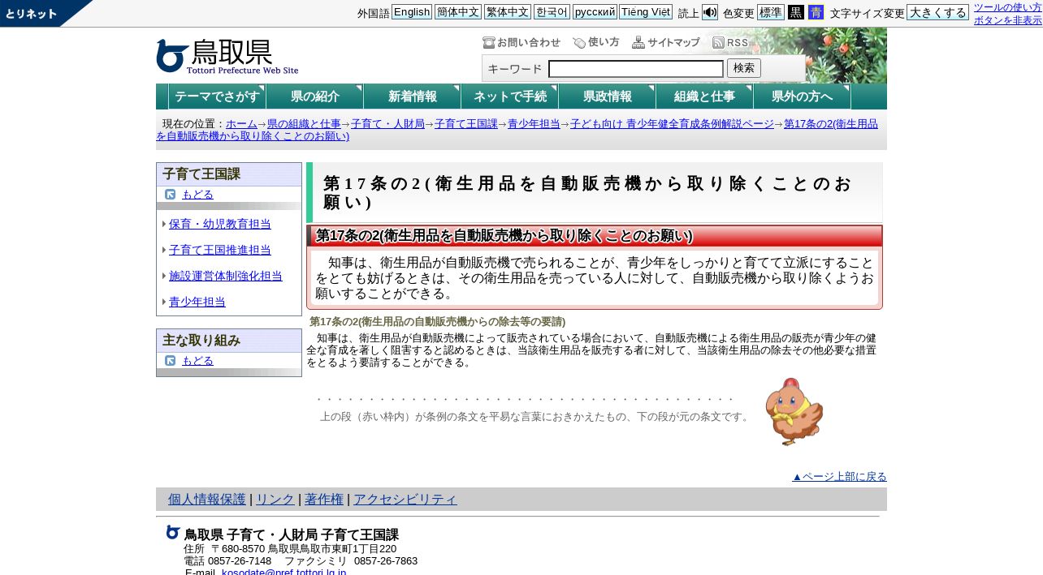Image resolution: width=1043 pixels, height=575 pixels.
Task: Go to ホーム breadcrumb
Action: pyautogui.click(x=241, y=124)
